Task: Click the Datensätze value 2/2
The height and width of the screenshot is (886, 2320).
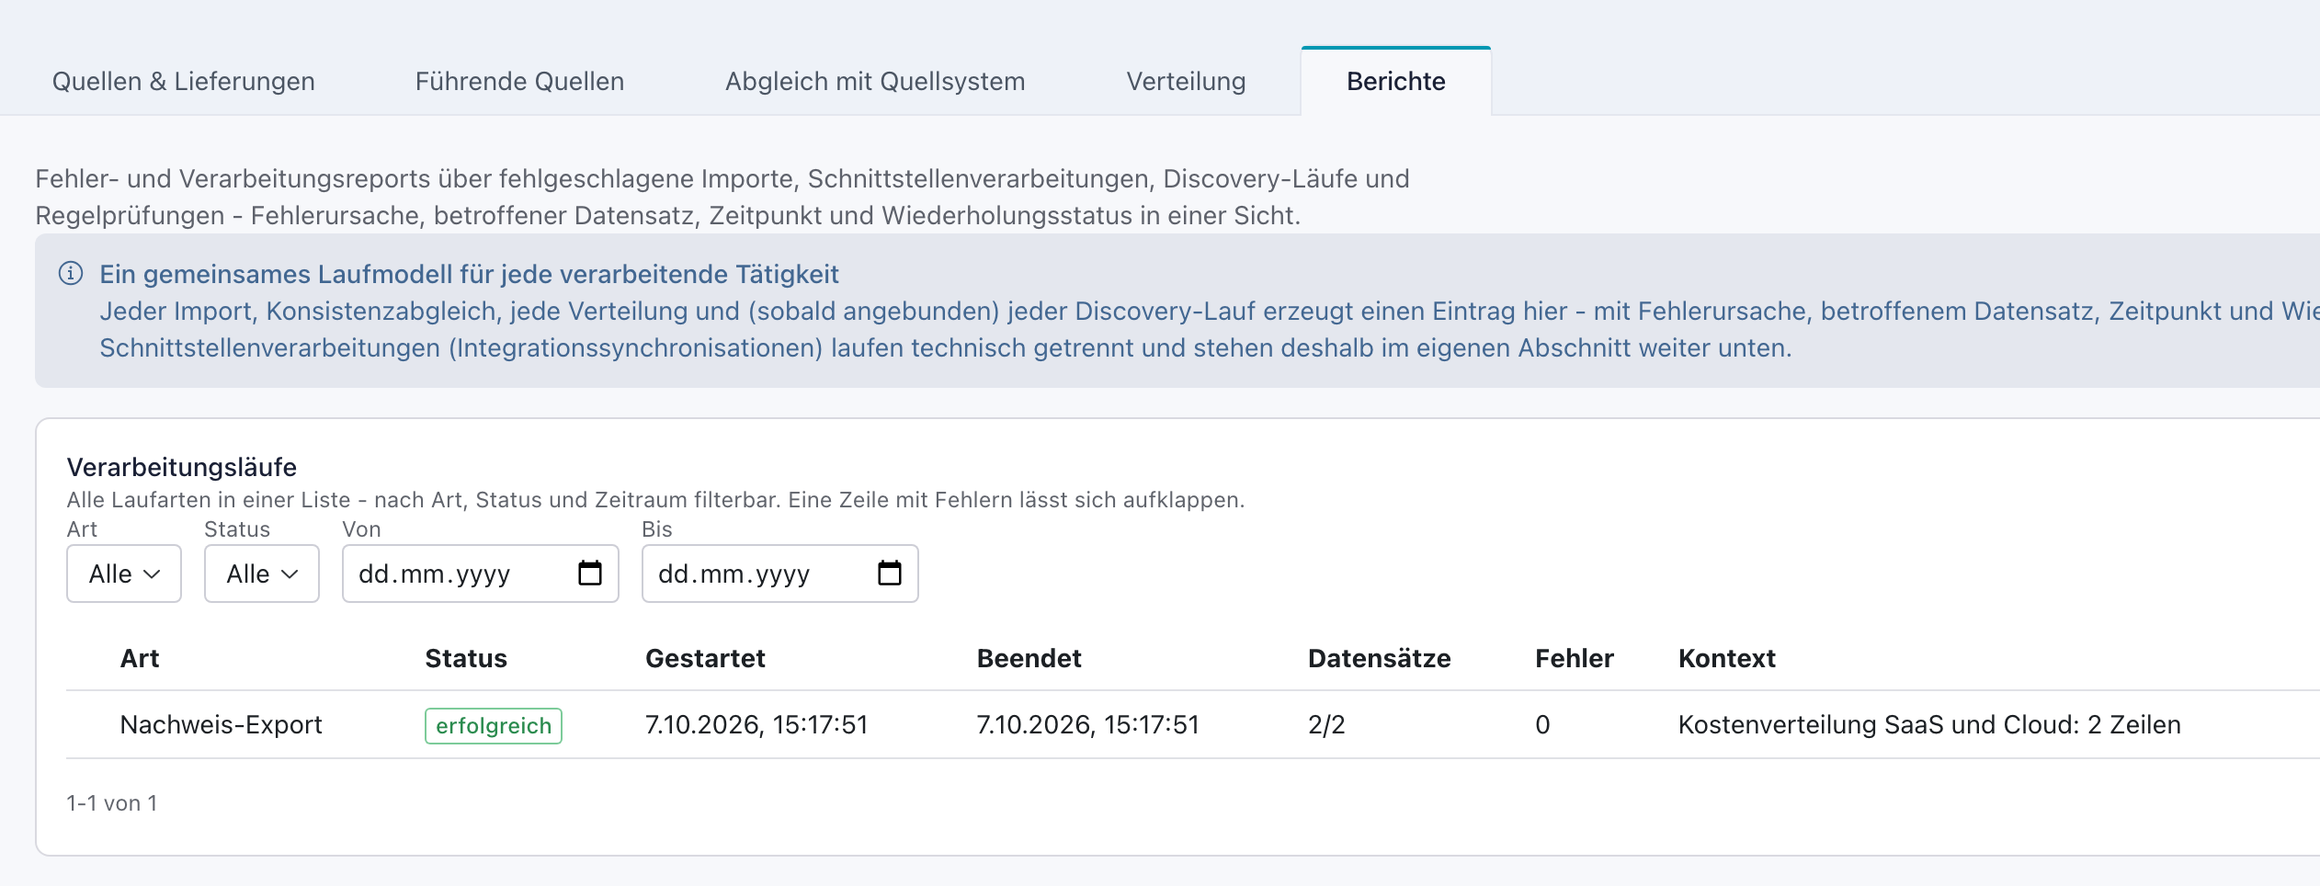Action: pyautogui.click(x=1326, y=724)
